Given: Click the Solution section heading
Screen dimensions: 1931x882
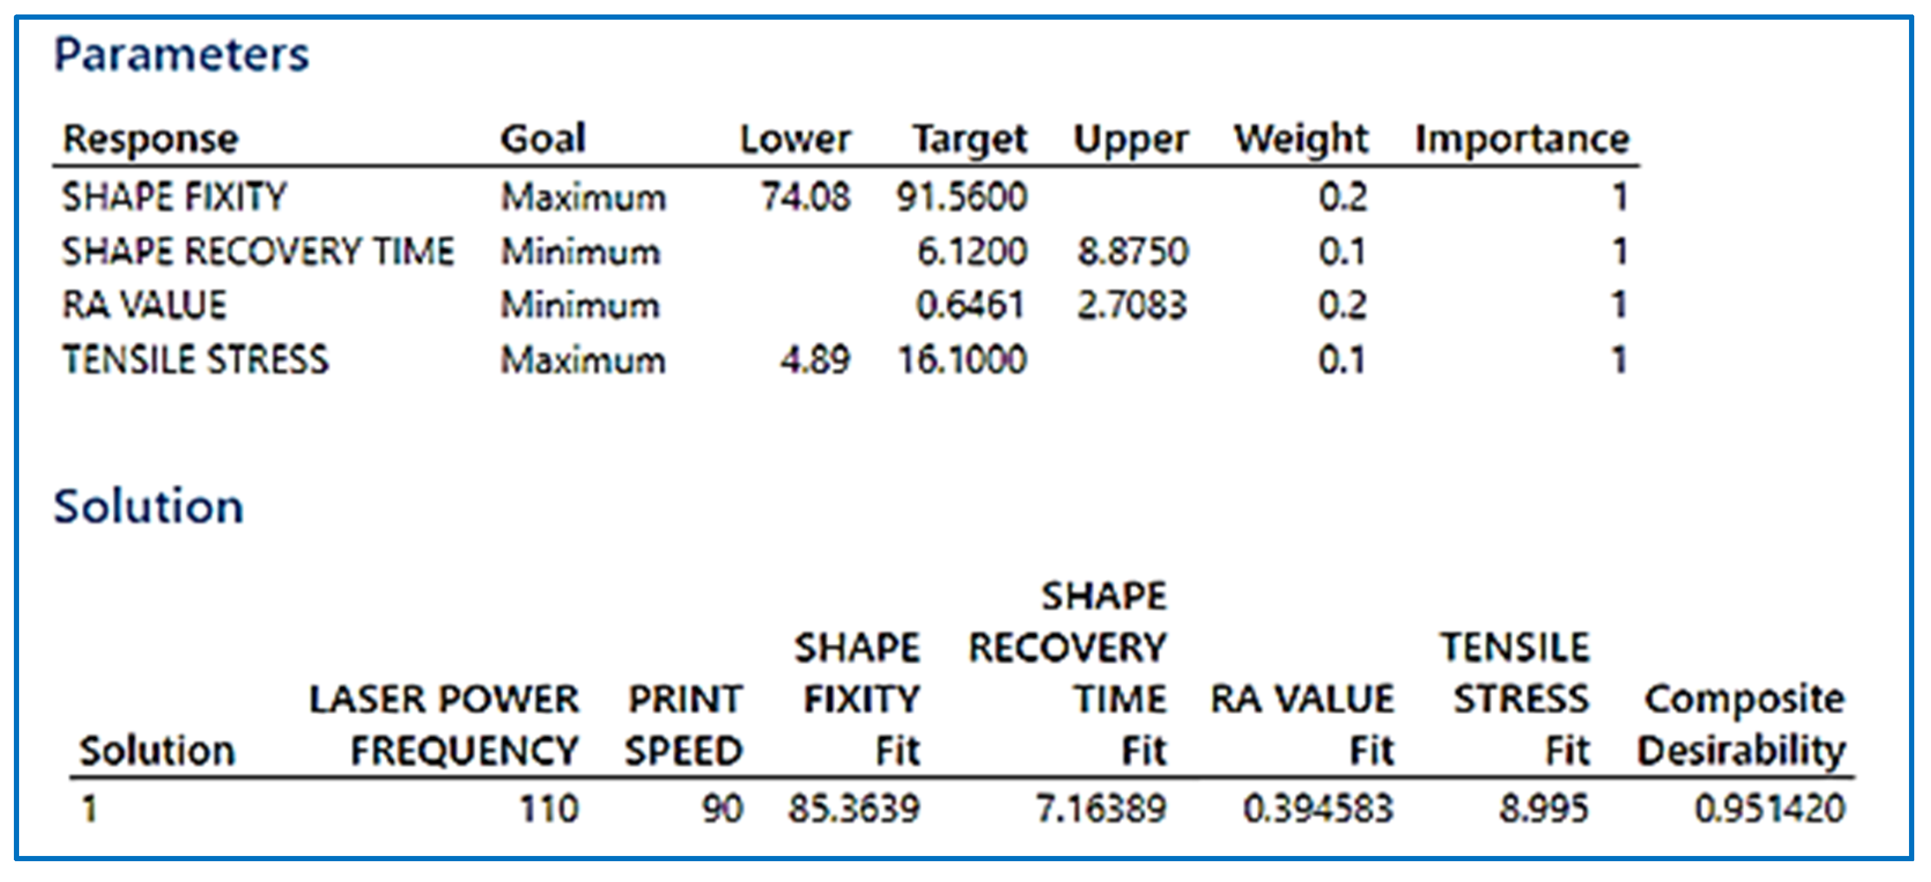Looking at the screenshot, I should (x=149, y=506).
